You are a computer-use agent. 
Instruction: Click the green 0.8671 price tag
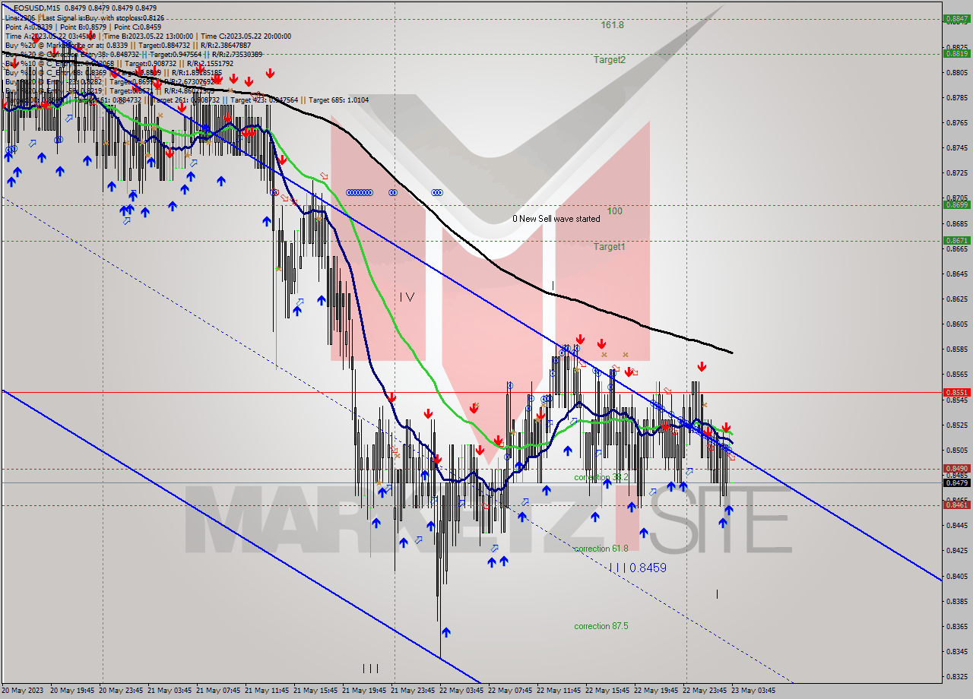point(956,240)
